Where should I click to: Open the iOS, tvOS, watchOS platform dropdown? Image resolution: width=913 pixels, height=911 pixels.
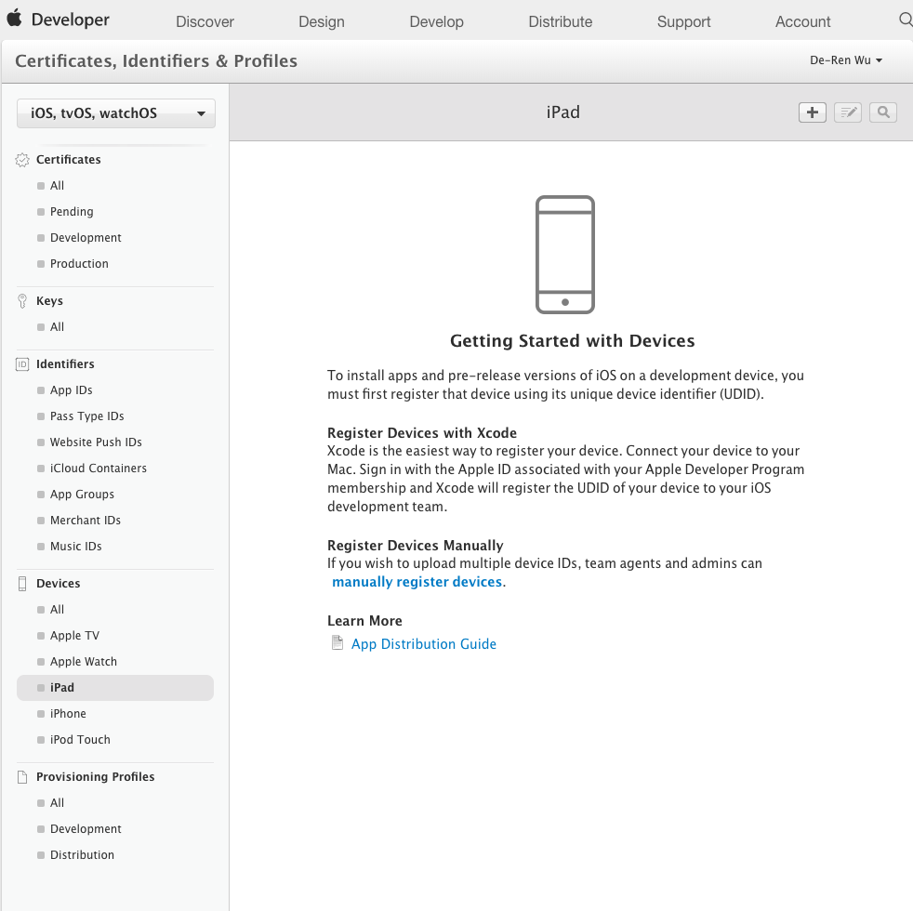click(x=116, y=113)
